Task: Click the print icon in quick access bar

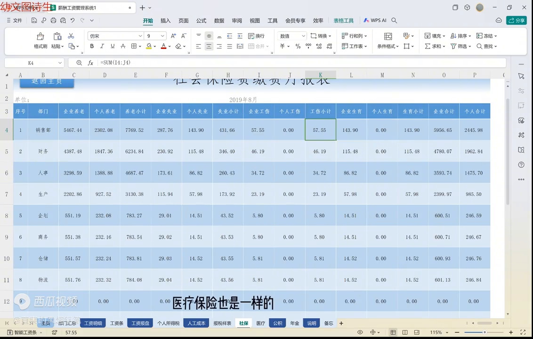Action: click(x=53, y=21)
